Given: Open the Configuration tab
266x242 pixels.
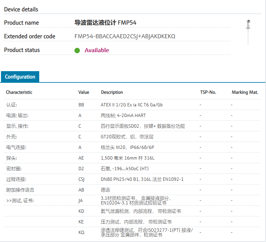Looking at the screenshot, I should 20,77.
